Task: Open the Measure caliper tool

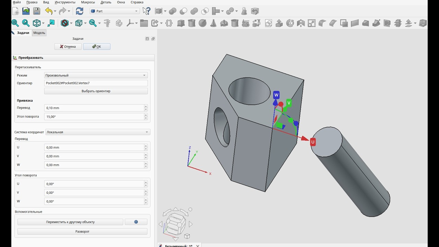Action: coord(107,23)
